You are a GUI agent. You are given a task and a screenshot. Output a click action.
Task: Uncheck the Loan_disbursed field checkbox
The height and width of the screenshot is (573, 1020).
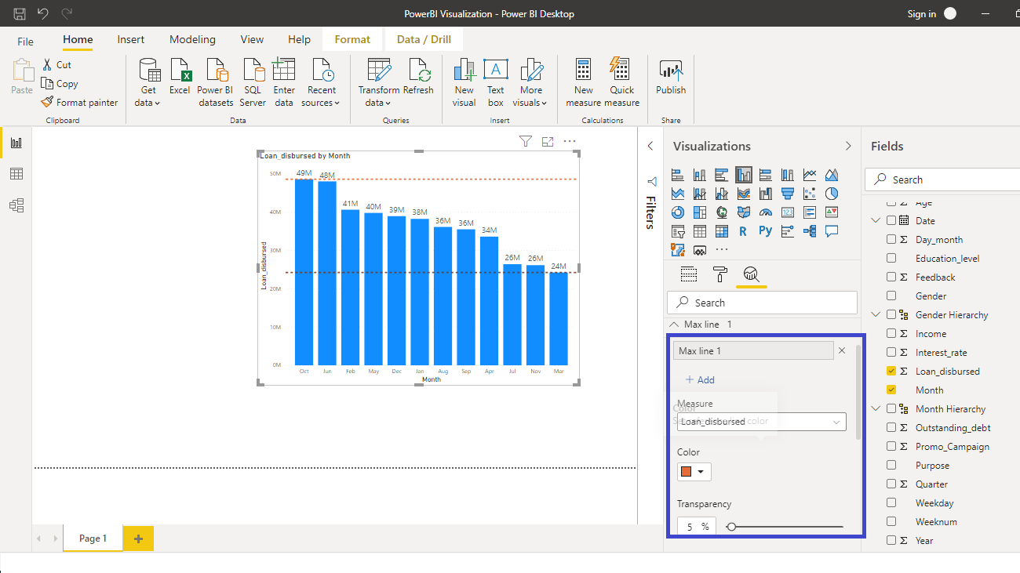click(x=891, y=372)
